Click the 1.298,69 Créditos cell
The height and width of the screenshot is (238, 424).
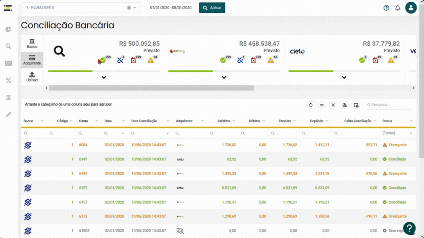(229, 216)
